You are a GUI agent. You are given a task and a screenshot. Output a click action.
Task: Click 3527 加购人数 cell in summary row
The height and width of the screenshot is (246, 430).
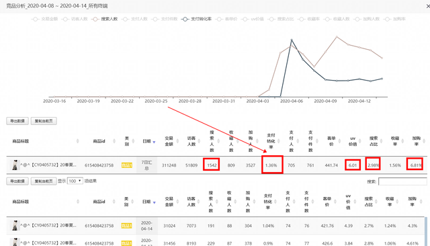click(251, 165)
